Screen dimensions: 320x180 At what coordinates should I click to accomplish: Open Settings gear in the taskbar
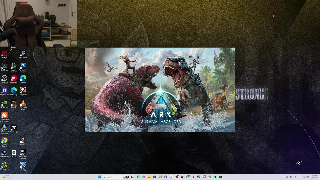point(210,177)
